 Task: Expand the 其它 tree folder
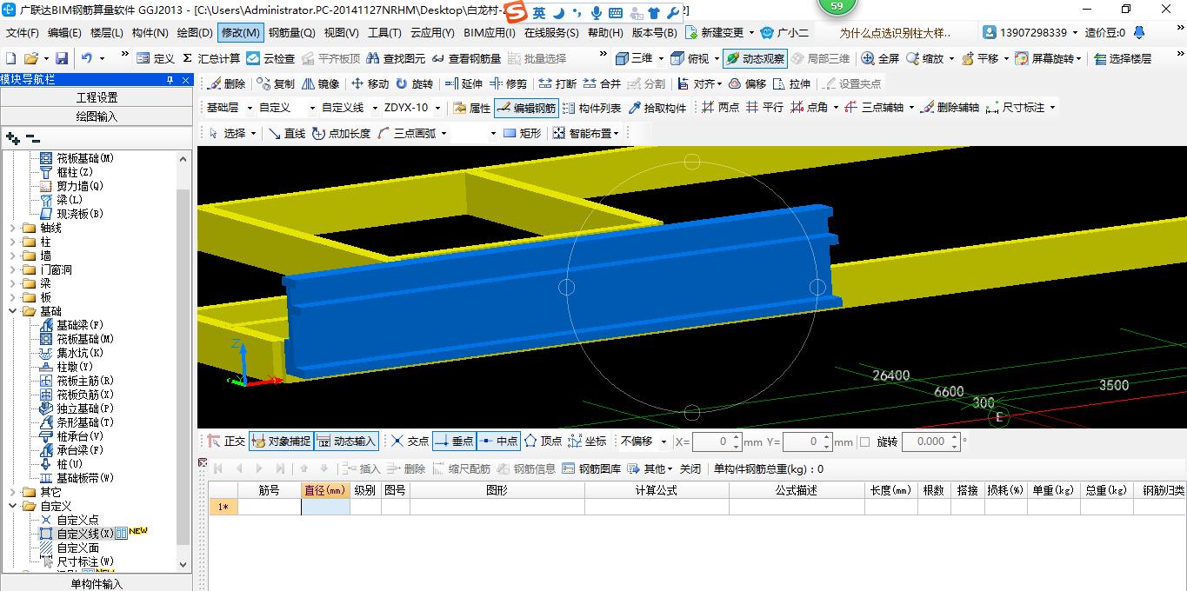click(12, 492)
